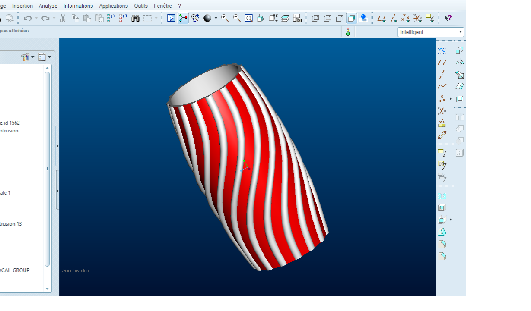
Task: Open the Outils menu
Action: click(x=141, y=6)
